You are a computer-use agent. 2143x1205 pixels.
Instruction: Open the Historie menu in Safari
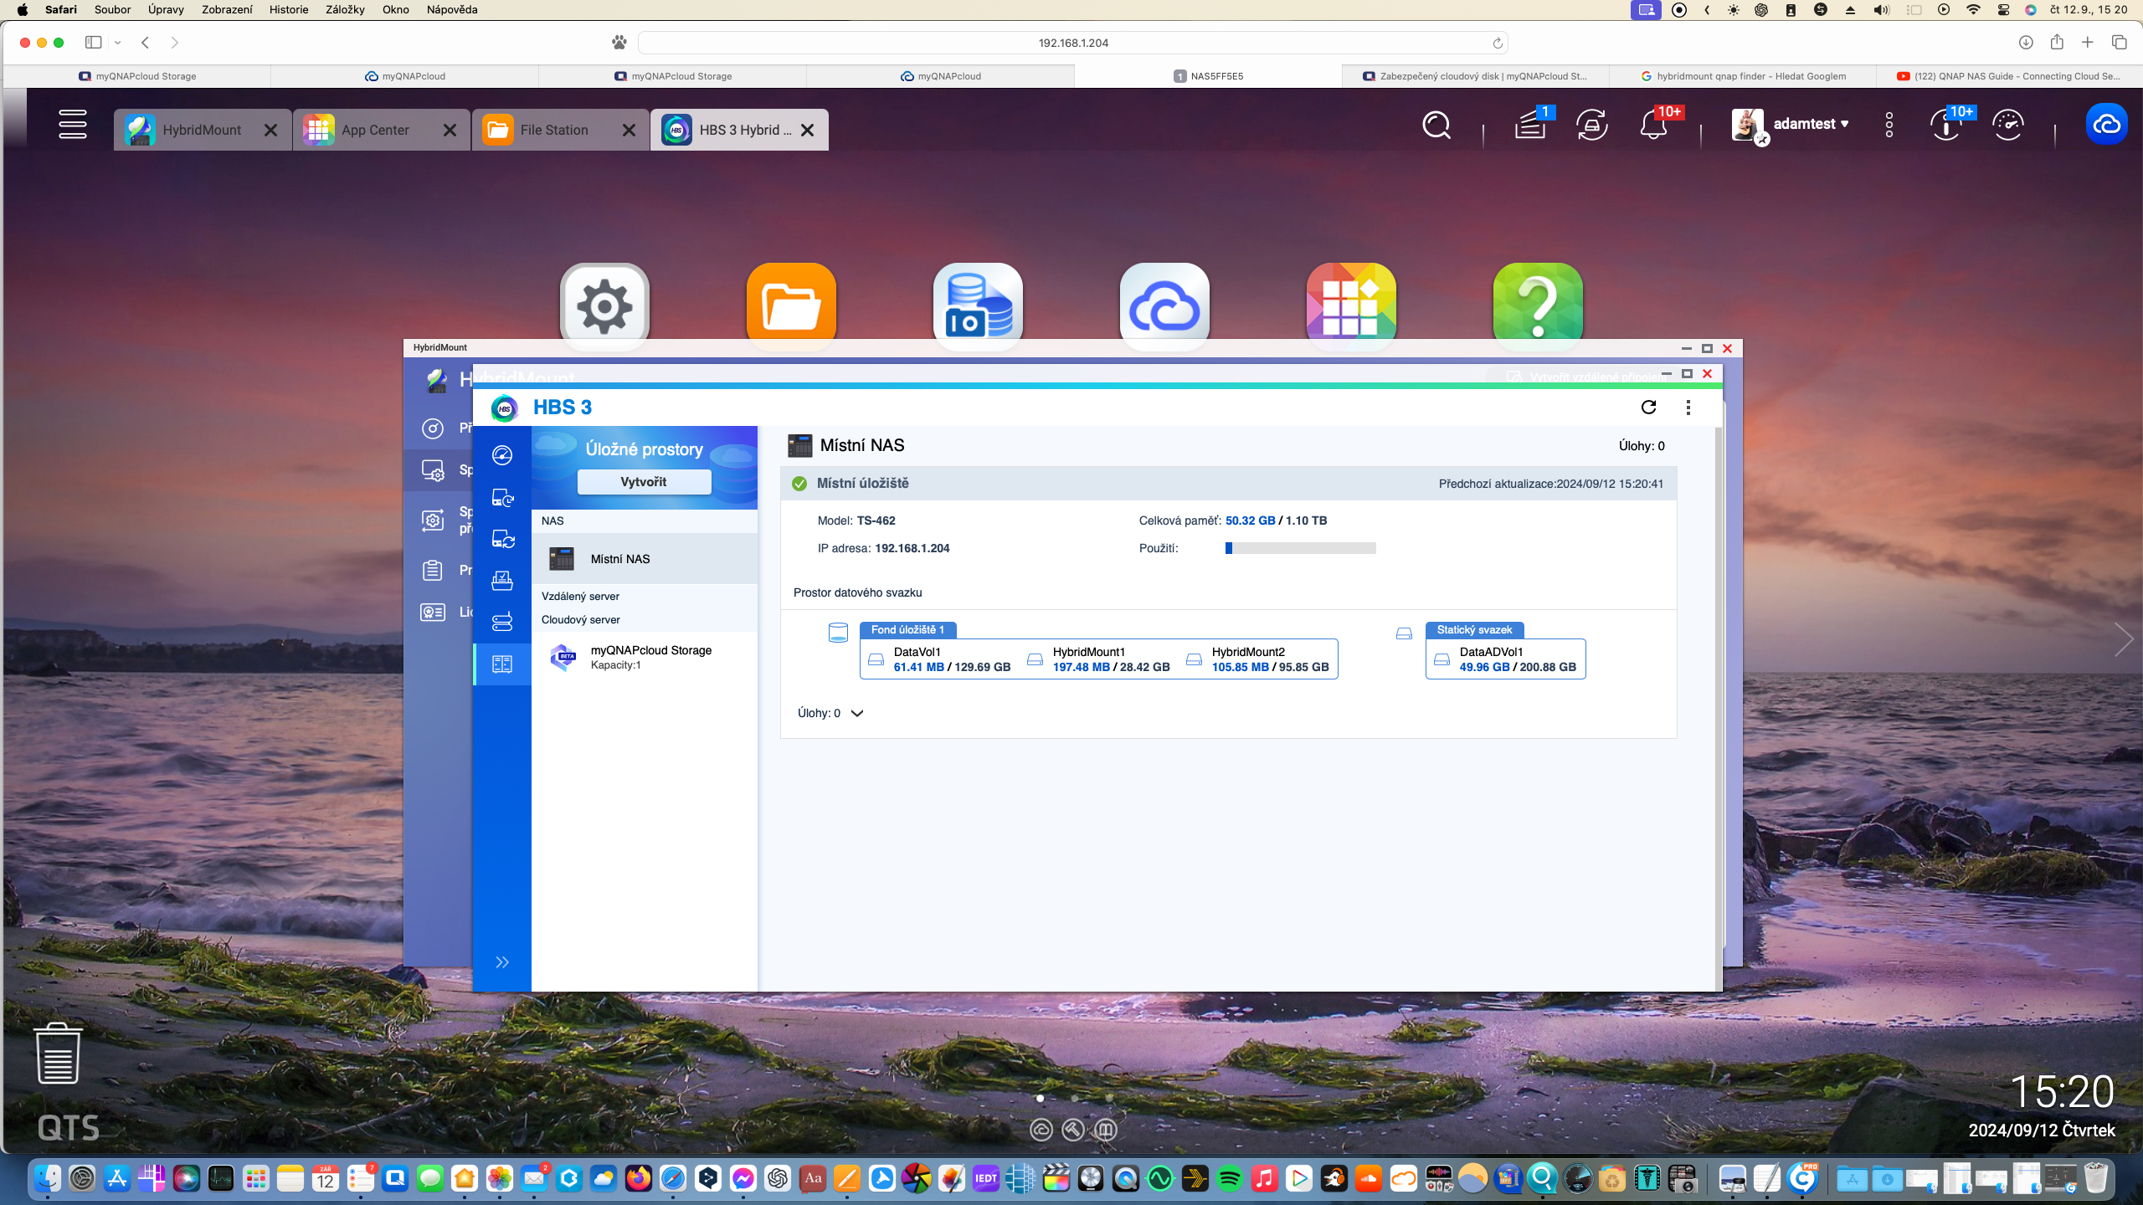[288, 10]
